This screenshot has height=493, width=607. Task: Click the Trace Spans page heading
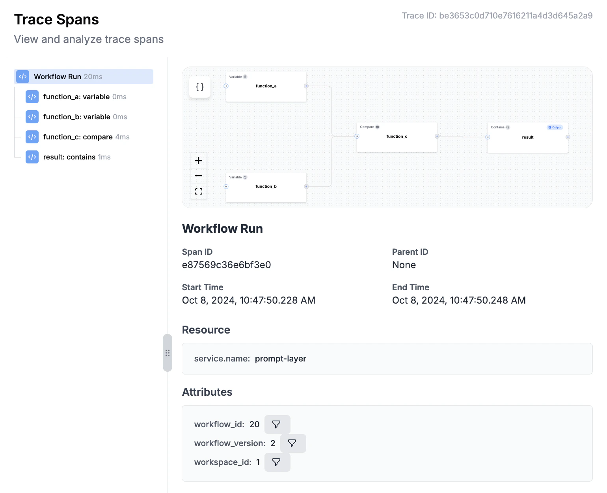56,20
